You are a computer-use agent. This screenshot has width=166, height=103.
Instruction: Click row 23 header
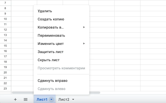click(5, 88)
